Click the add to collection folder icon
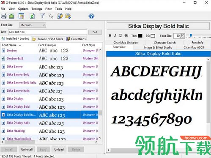 tap(60, 16)
